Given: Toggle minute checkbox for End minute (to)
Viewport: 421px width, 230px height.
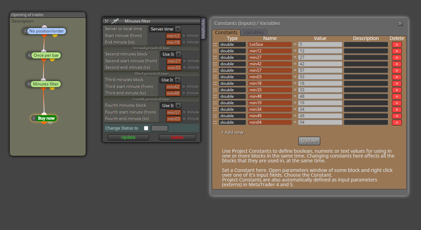Looking at the screenshot, I should coord(184,42).
